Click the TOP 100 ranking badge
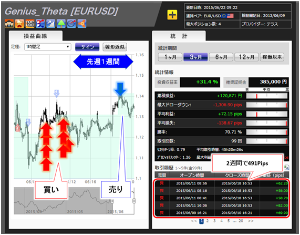This screenshot has height=235, width=300. (x=30, y=24)
